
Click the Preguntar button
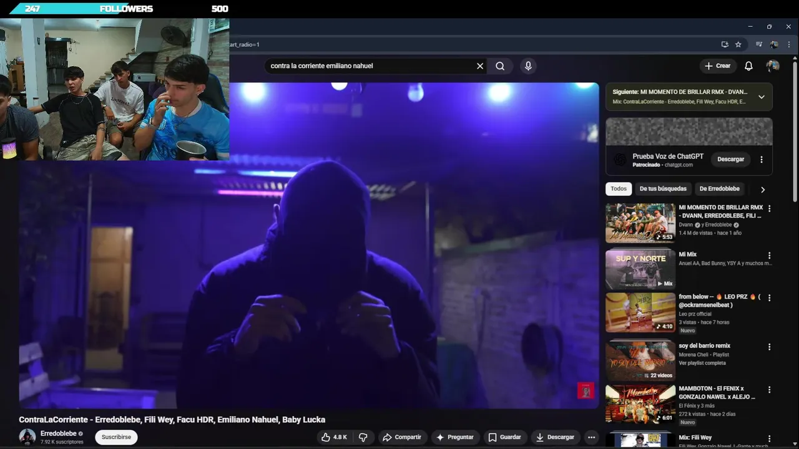point(455,437)
